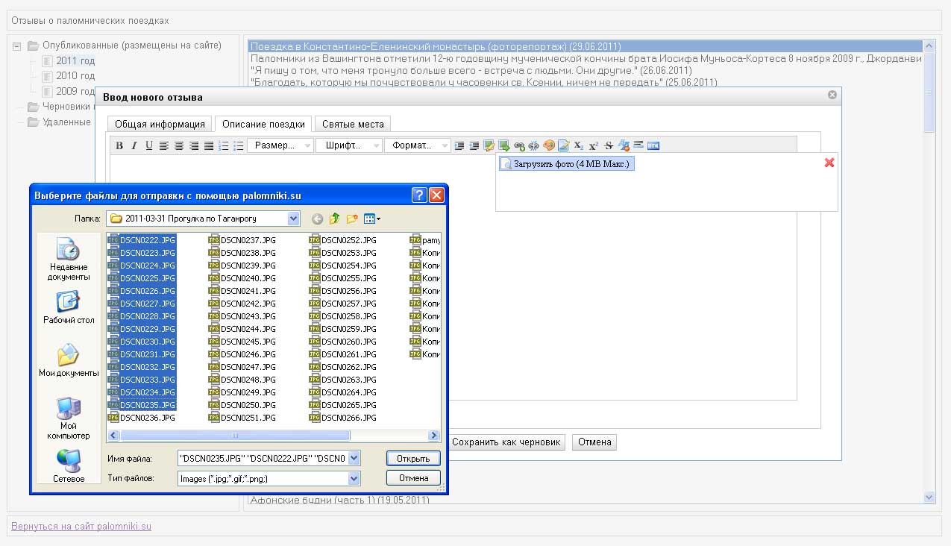Click 'Сохранить как черновик' button
Screen dimensions: 951x546
[x=506, y=442]
